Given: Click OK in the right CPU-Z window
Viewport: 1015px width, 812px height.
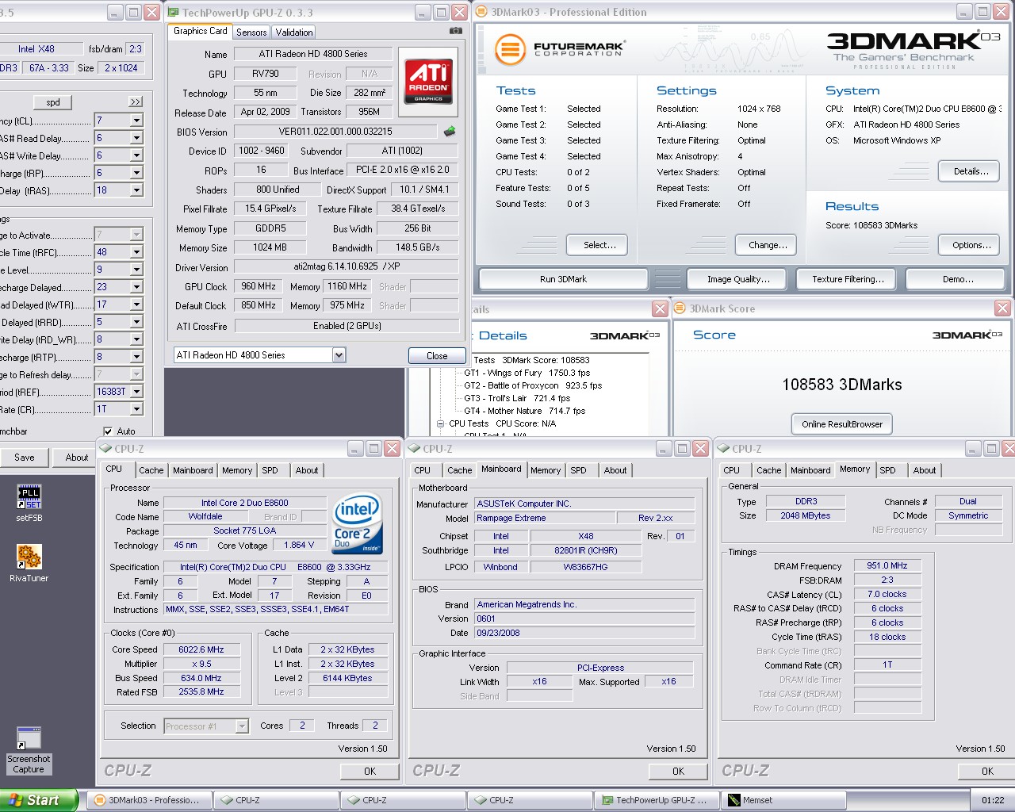Looking at the screenshot, I should tap(987, 771).
